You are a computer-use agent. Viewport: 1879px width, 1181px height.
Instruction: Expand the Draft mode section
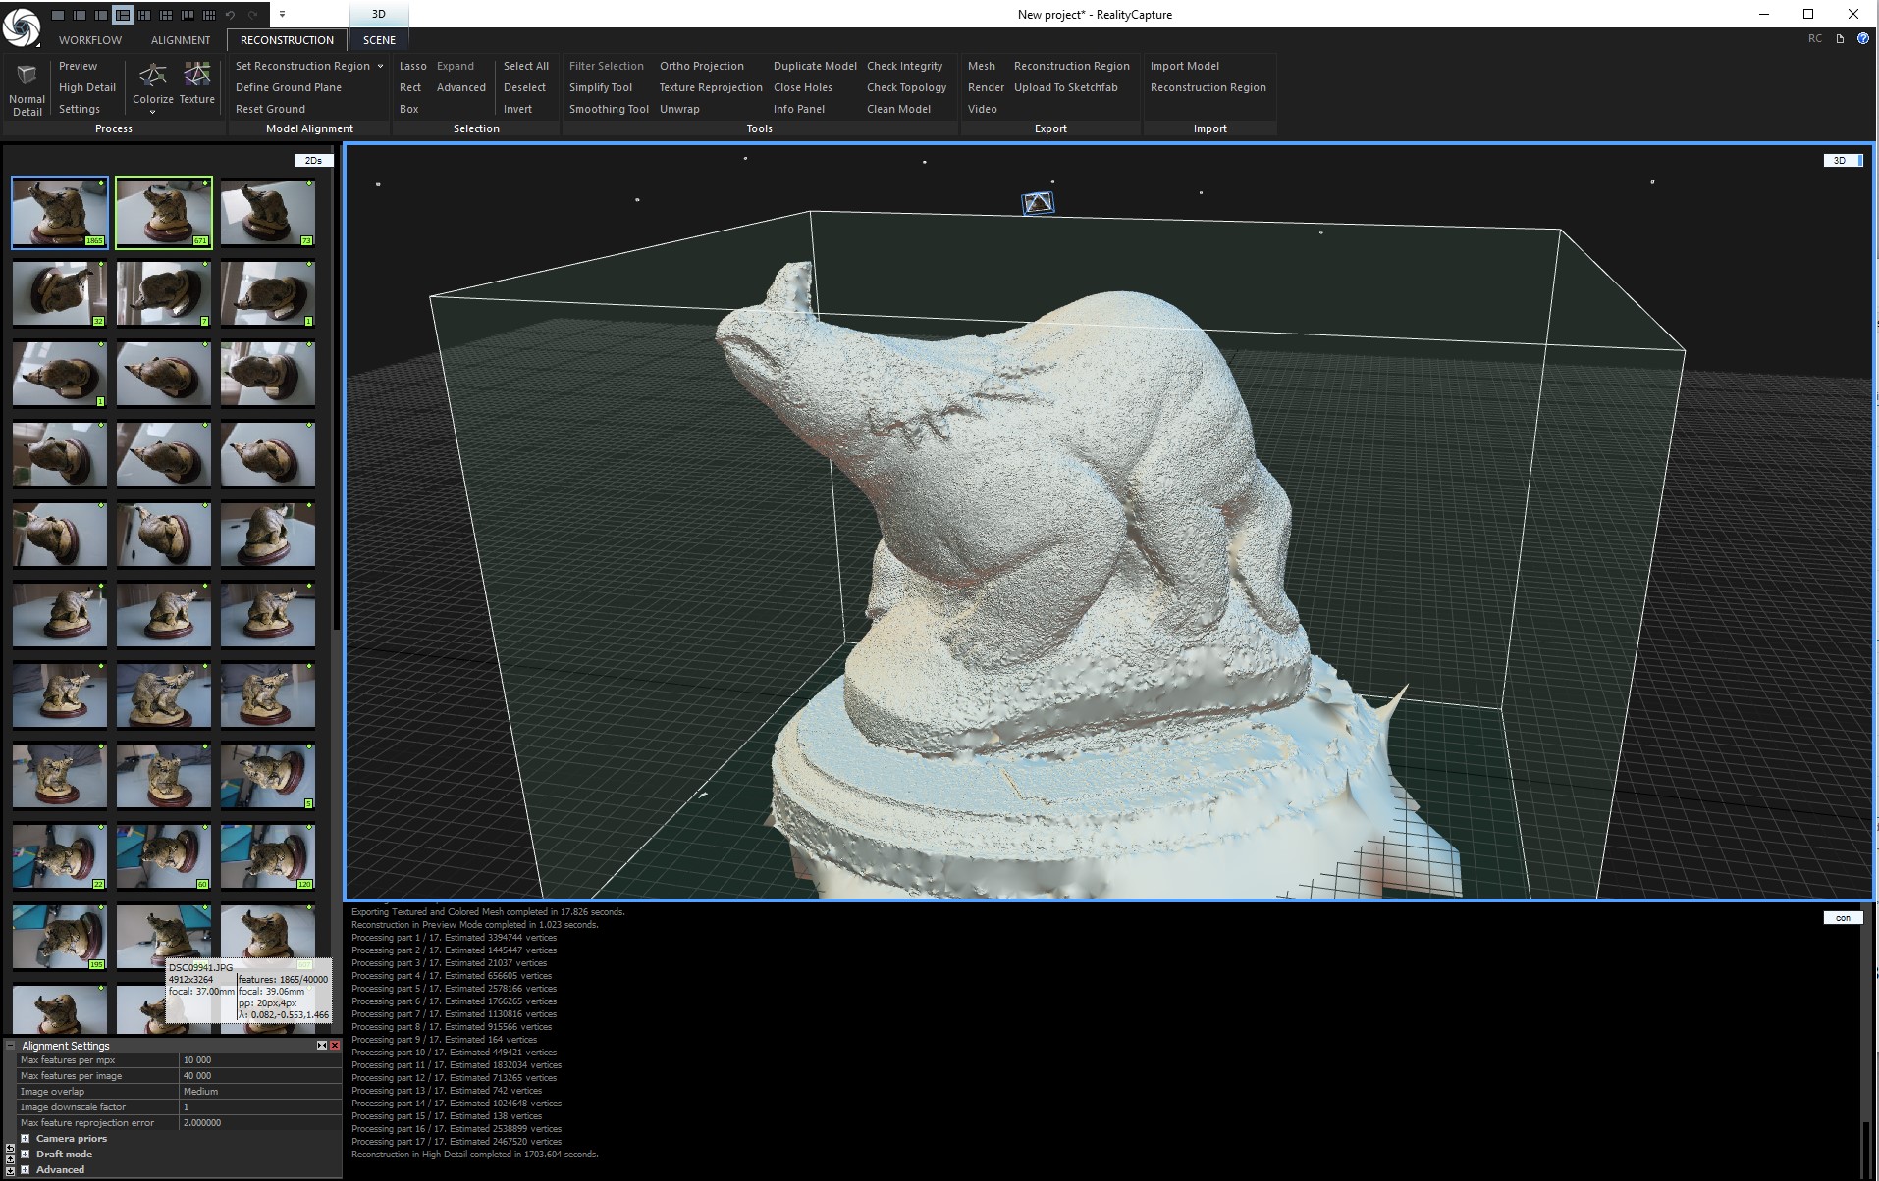pos(26,1155)
